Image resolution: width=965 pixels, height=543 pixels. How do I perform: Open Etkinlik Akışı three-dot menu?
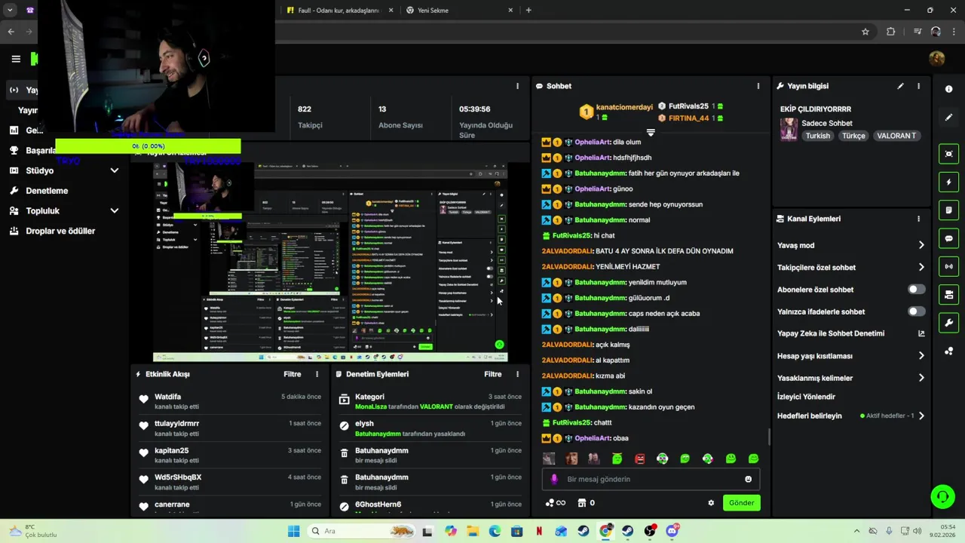click(x=317, y=374)
